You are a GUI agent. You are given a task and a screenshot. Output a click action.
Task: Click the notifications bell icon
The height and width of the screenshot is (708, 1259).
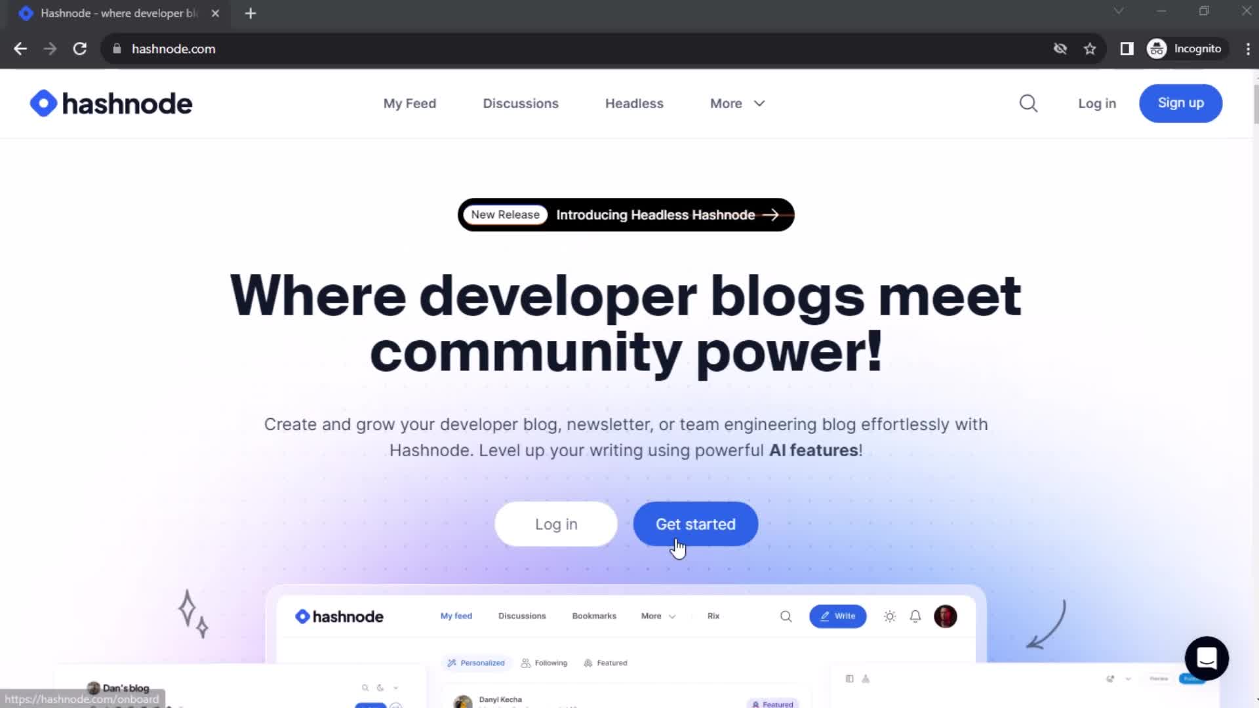coord(915,616)
